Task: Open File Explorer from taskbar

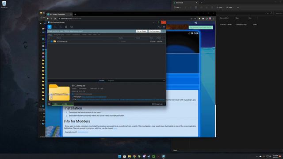Action: 130,156
